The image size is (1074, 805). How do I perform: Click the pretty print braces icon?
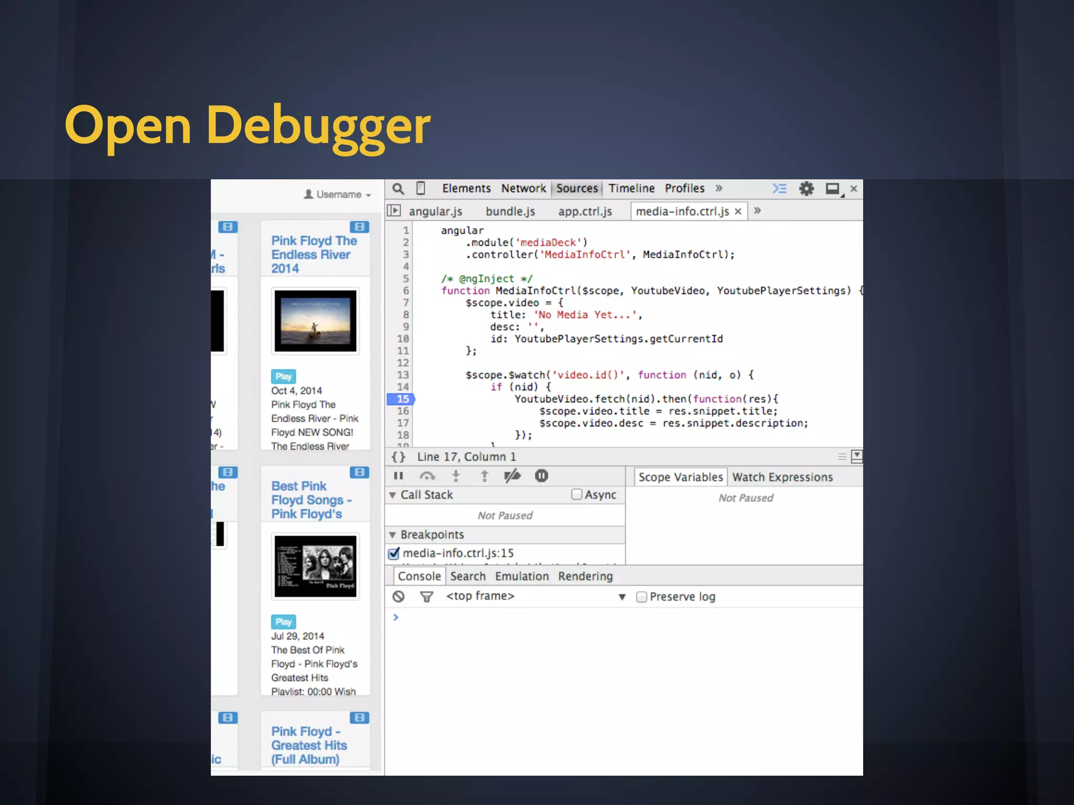399,457
